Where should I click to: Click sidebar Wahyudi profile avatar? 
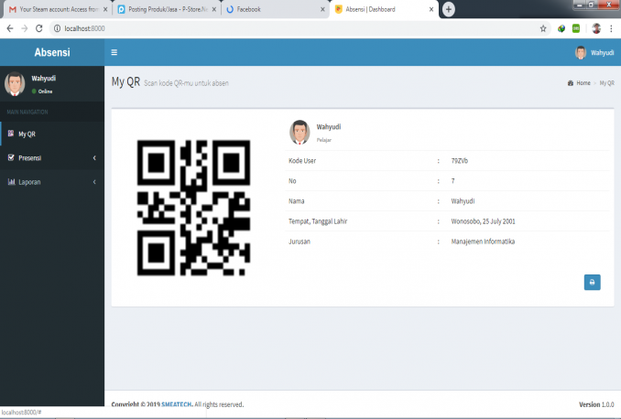15,84
